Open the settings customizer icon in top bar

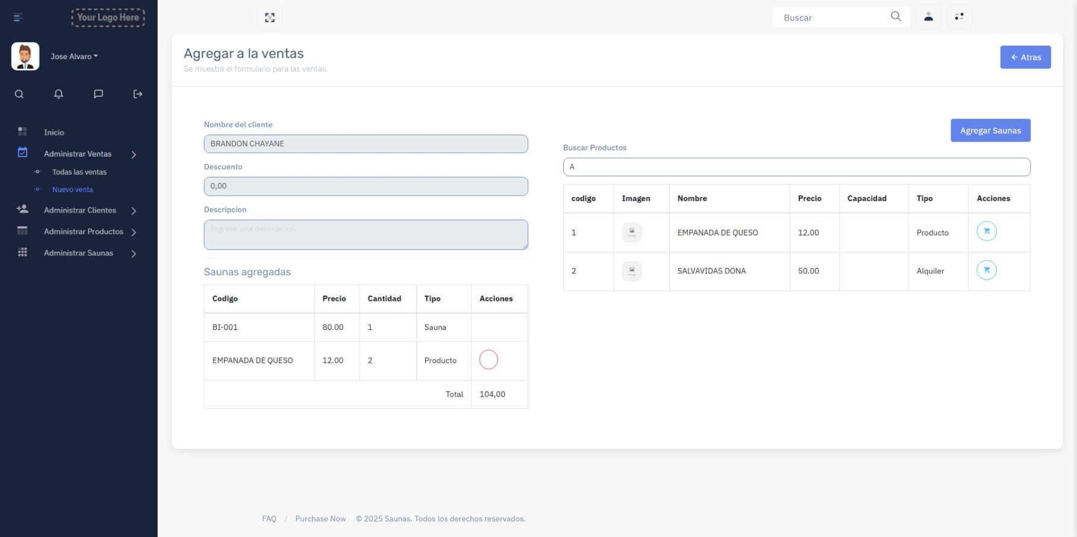[959, 17]
